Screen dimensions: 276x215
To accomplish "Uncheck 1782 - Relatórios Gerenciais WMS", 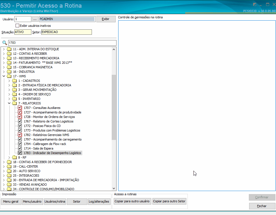I will [x=20, y=135].
